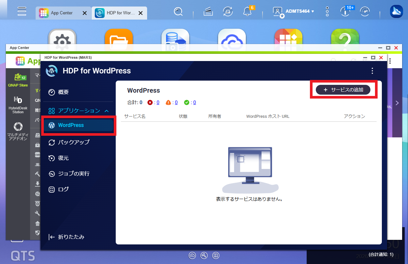Collapse the sidebar with 折りたたみ
This screenshot has width=408, height=264.
(66, 237)
